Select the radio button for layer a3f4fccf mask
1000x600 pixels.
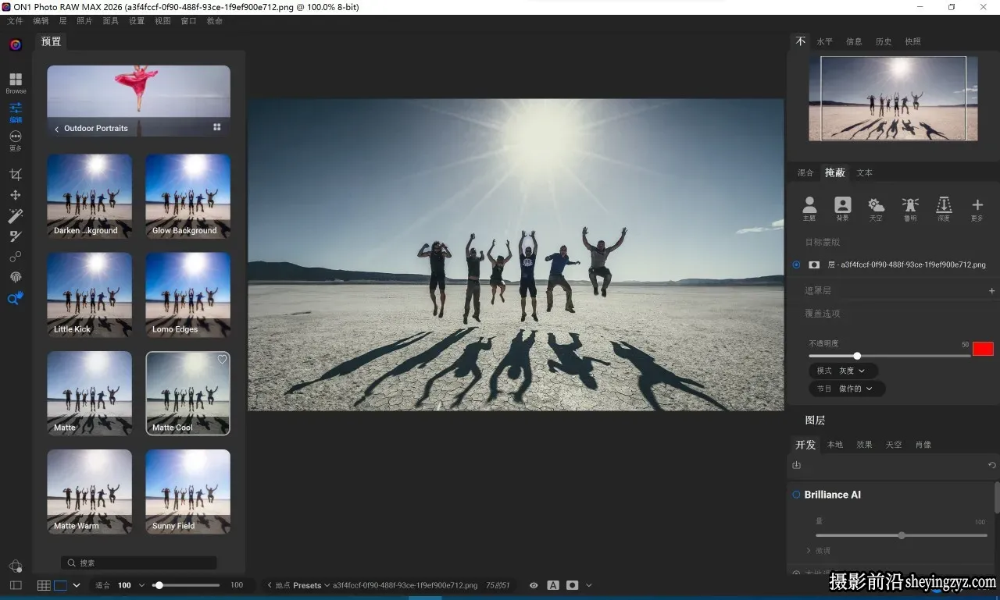796,264
